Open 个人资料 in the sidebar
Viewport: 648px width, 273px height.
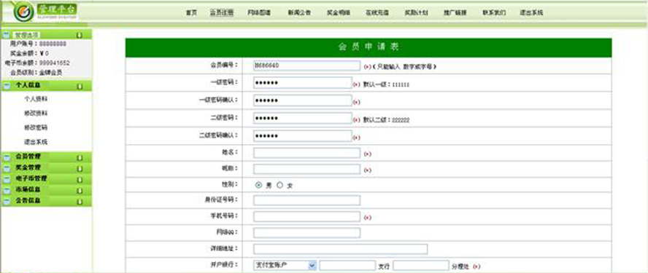click(36, 99)
